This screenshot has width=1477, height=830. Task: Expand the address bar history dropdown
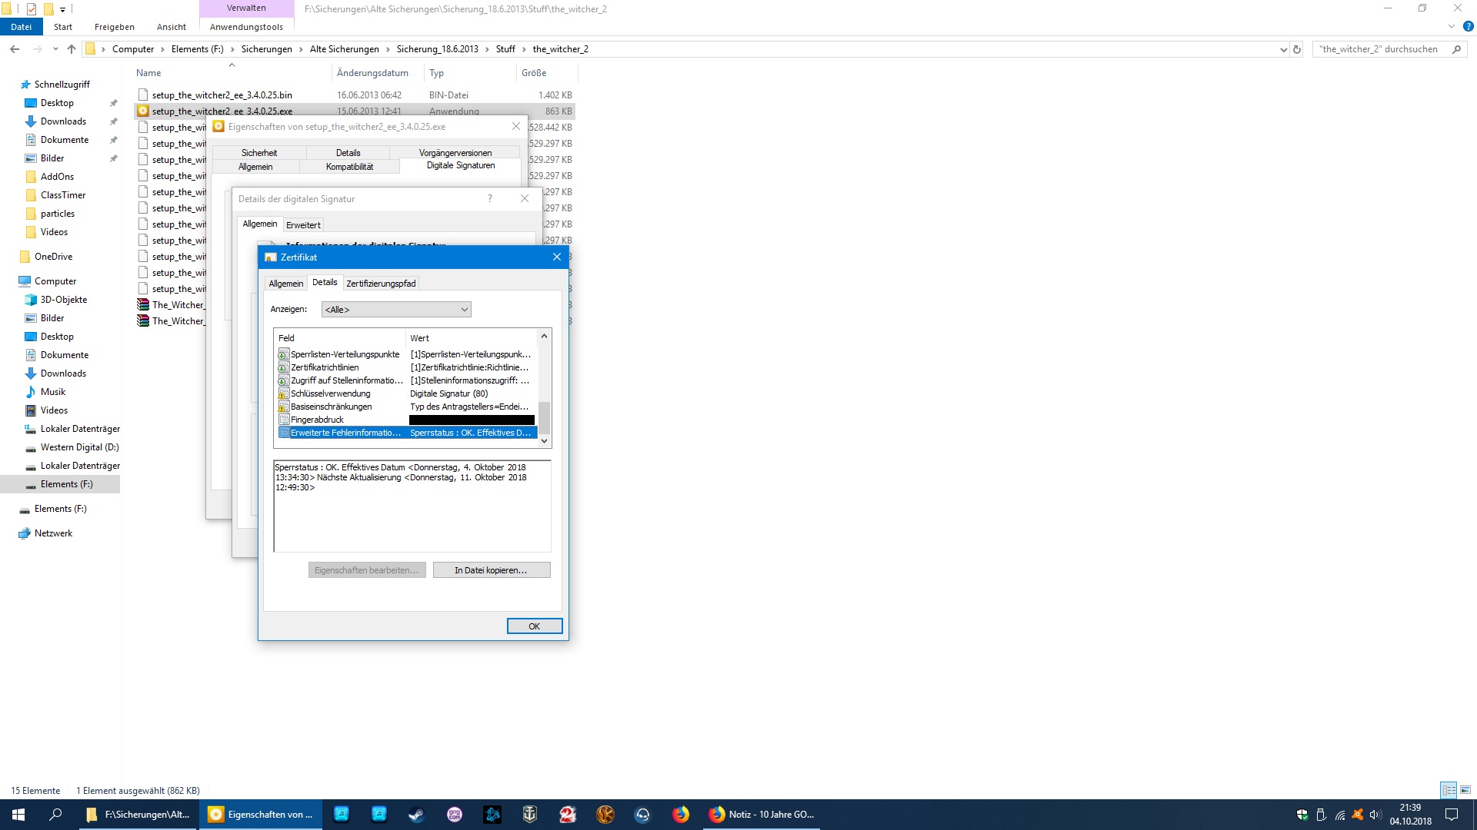1283,49
